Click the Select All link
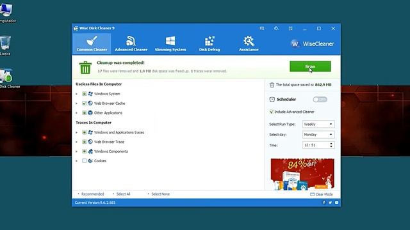The image size is (410, 230). click(123, 194)
